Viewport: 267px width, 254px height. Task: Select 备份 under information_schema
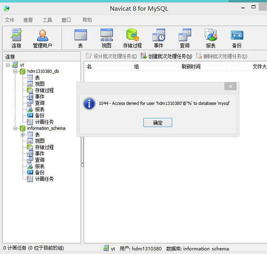click(x=40, y=172)
